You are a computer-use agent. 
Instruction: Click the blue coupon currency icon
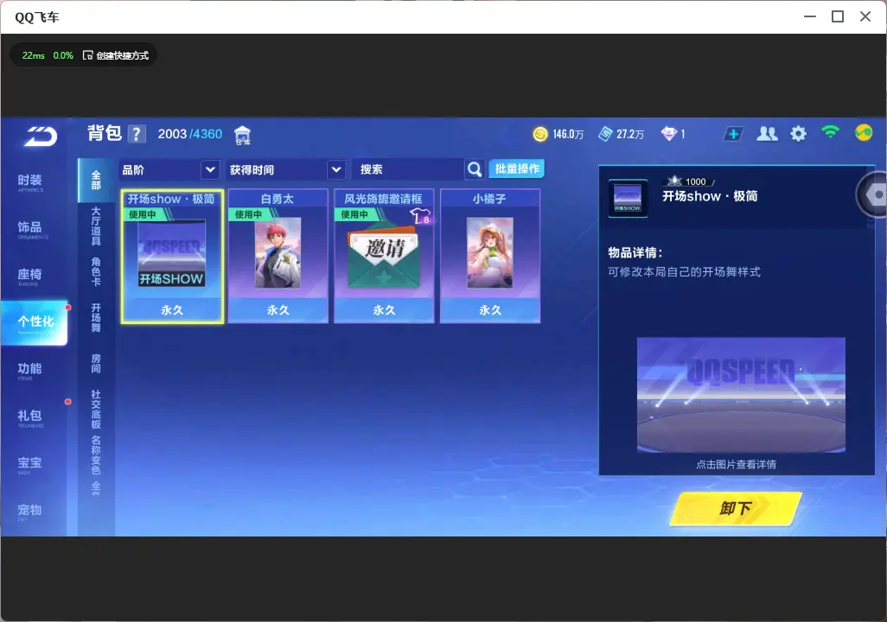point(605,134)
